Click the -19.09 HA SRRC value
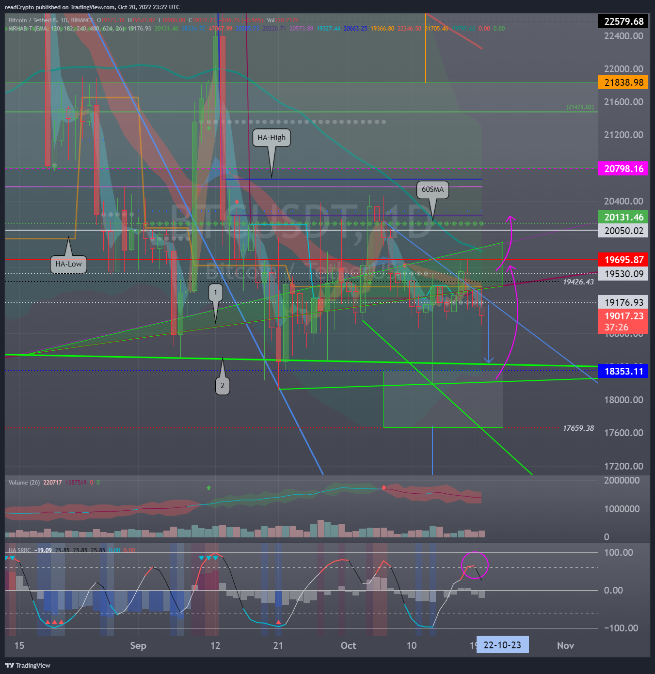The width and height of the screenshot is (655, 674). click(44, 550)
